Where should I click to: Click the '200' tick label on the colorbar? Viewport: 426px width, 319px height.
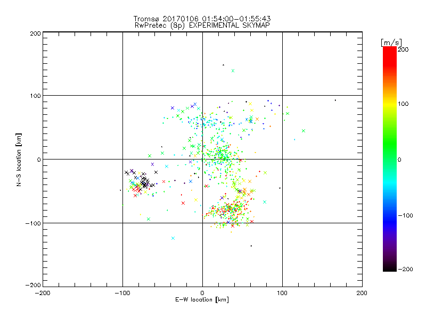pyautogui.click(x=403, y=49)
